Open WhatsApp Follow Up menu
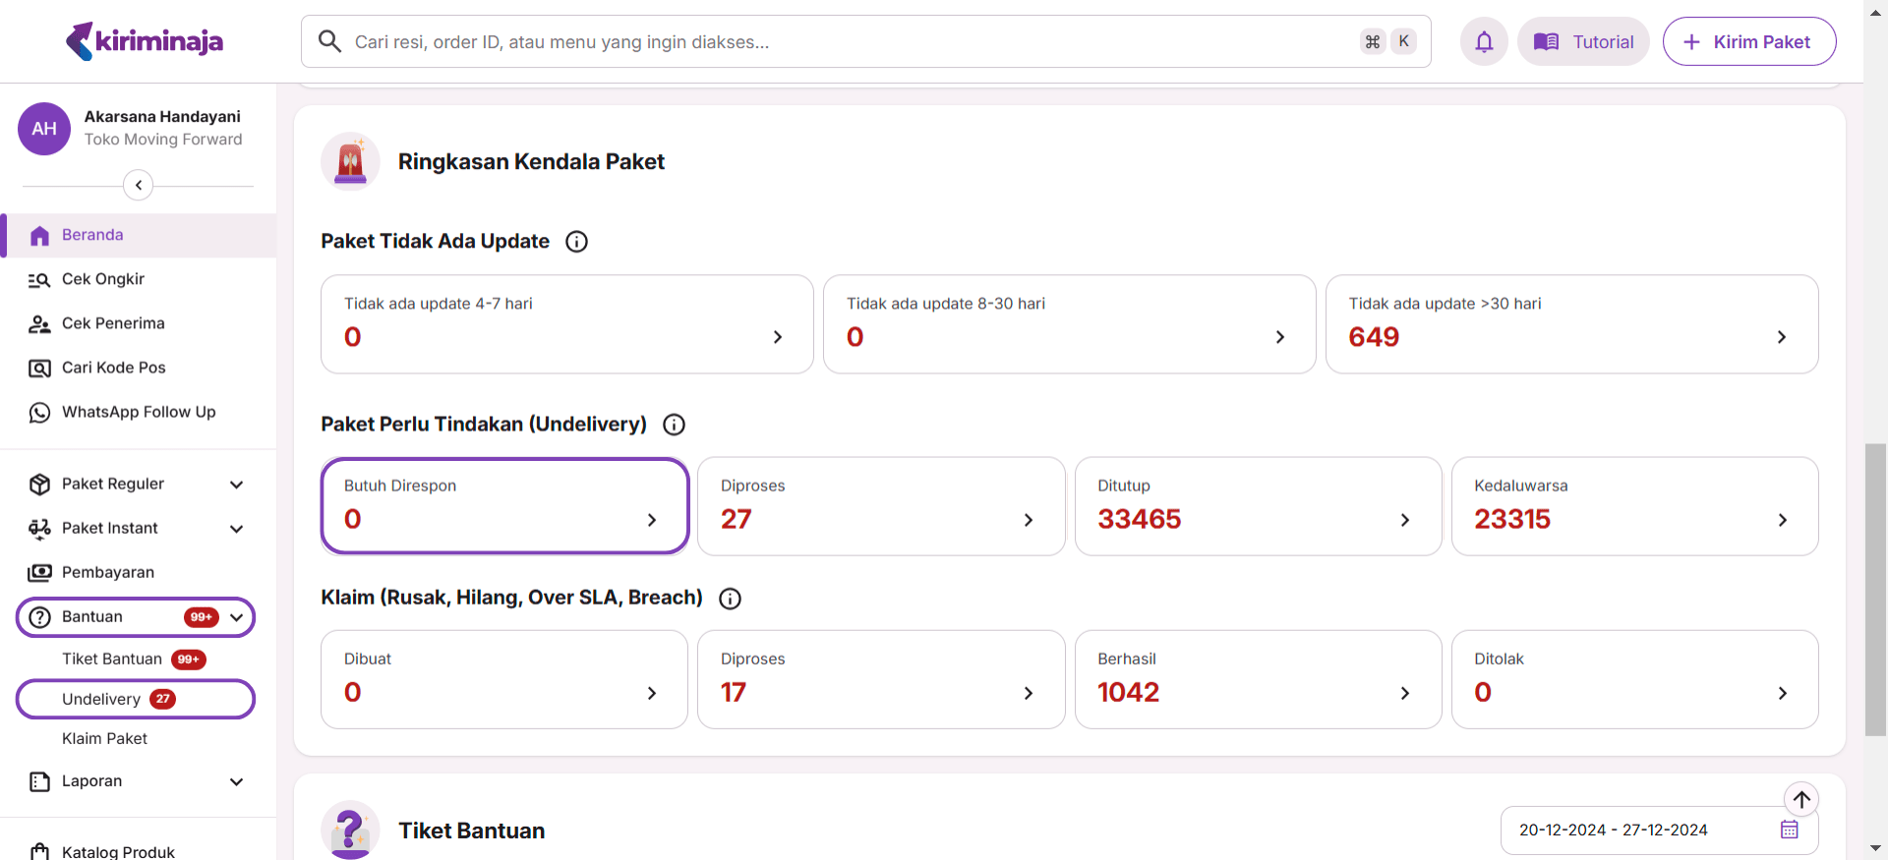The height and width of the screenshot is (860, 1888). click(138, 412)
